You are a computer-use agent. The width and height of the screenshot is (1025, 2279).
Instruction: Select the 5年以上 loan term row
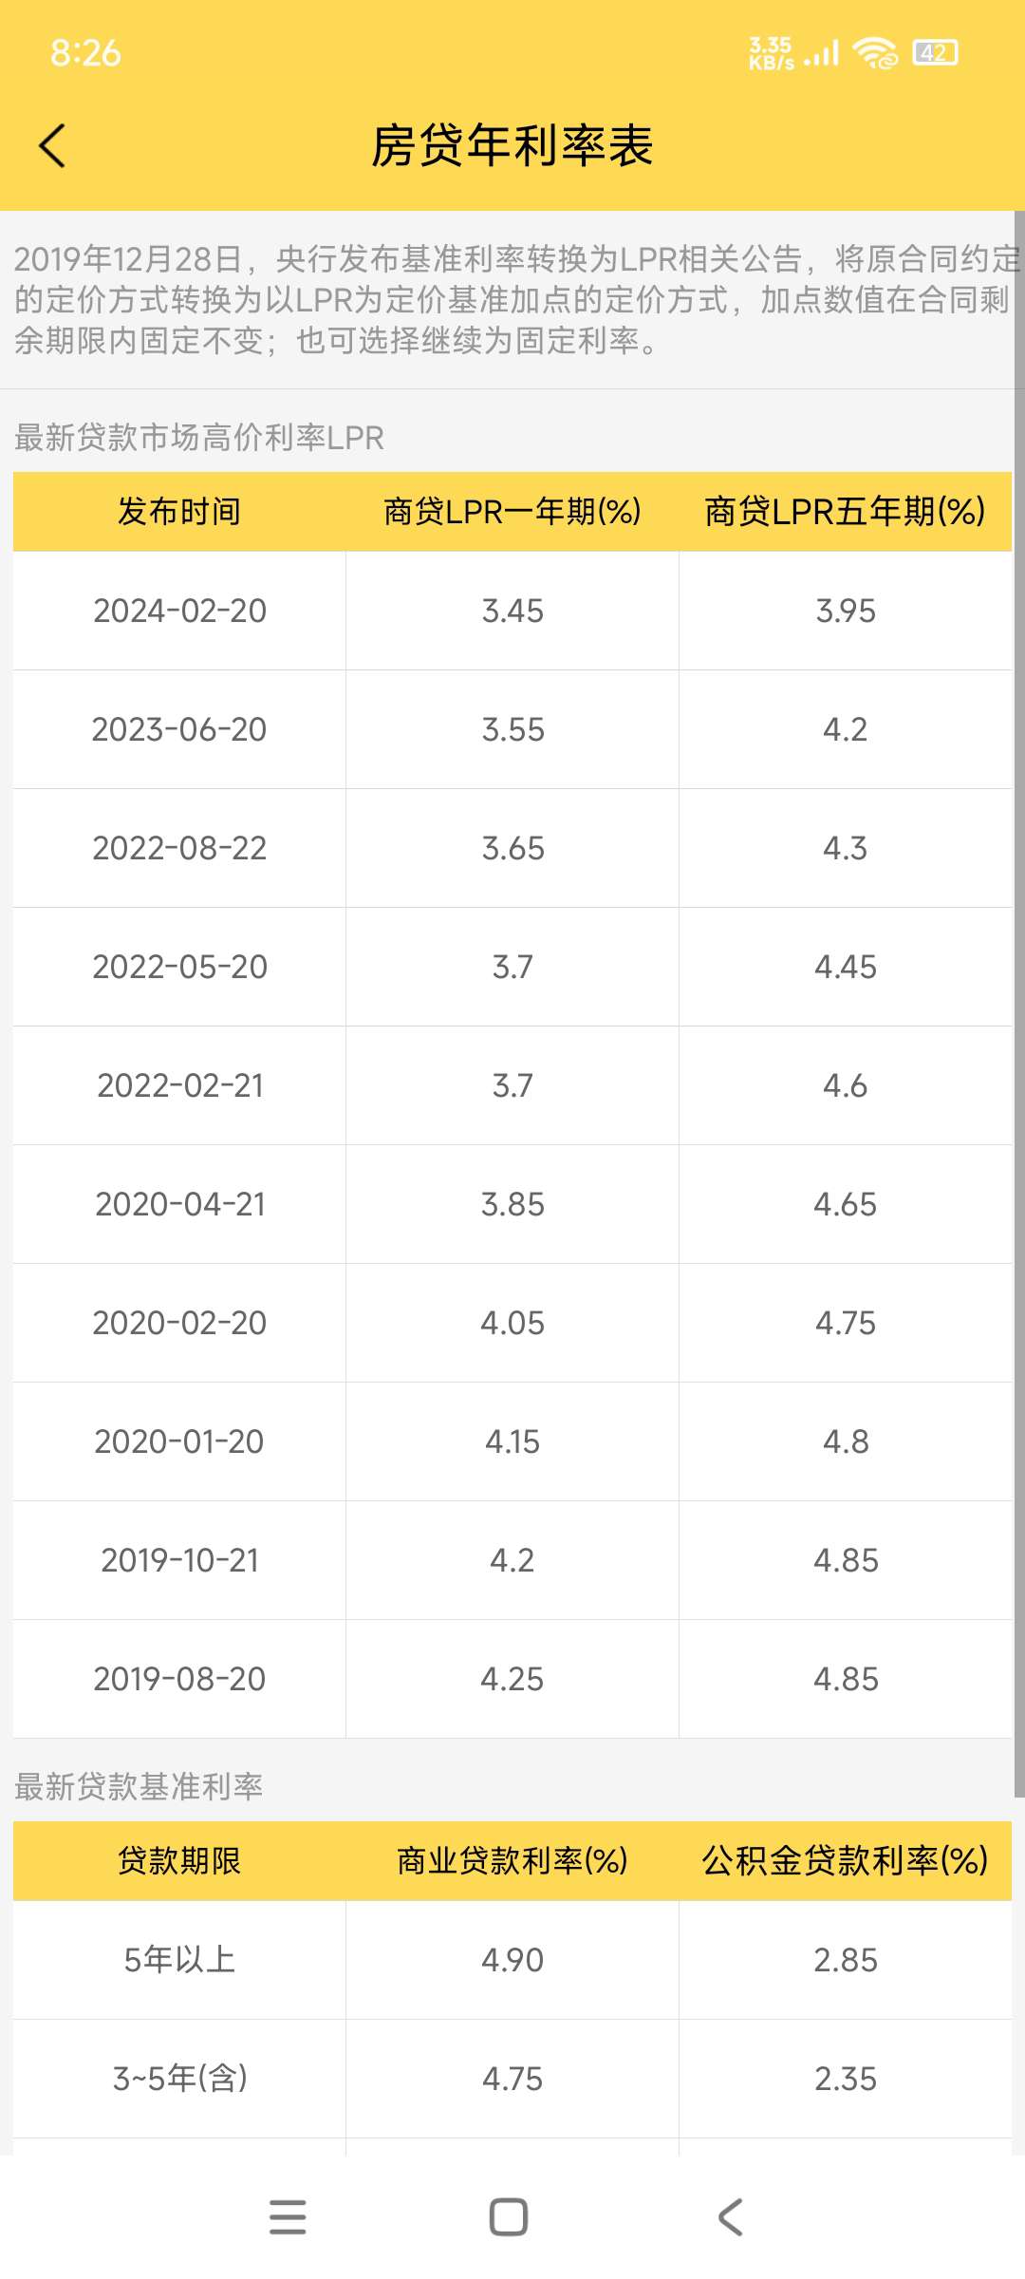click(512, 1960)
